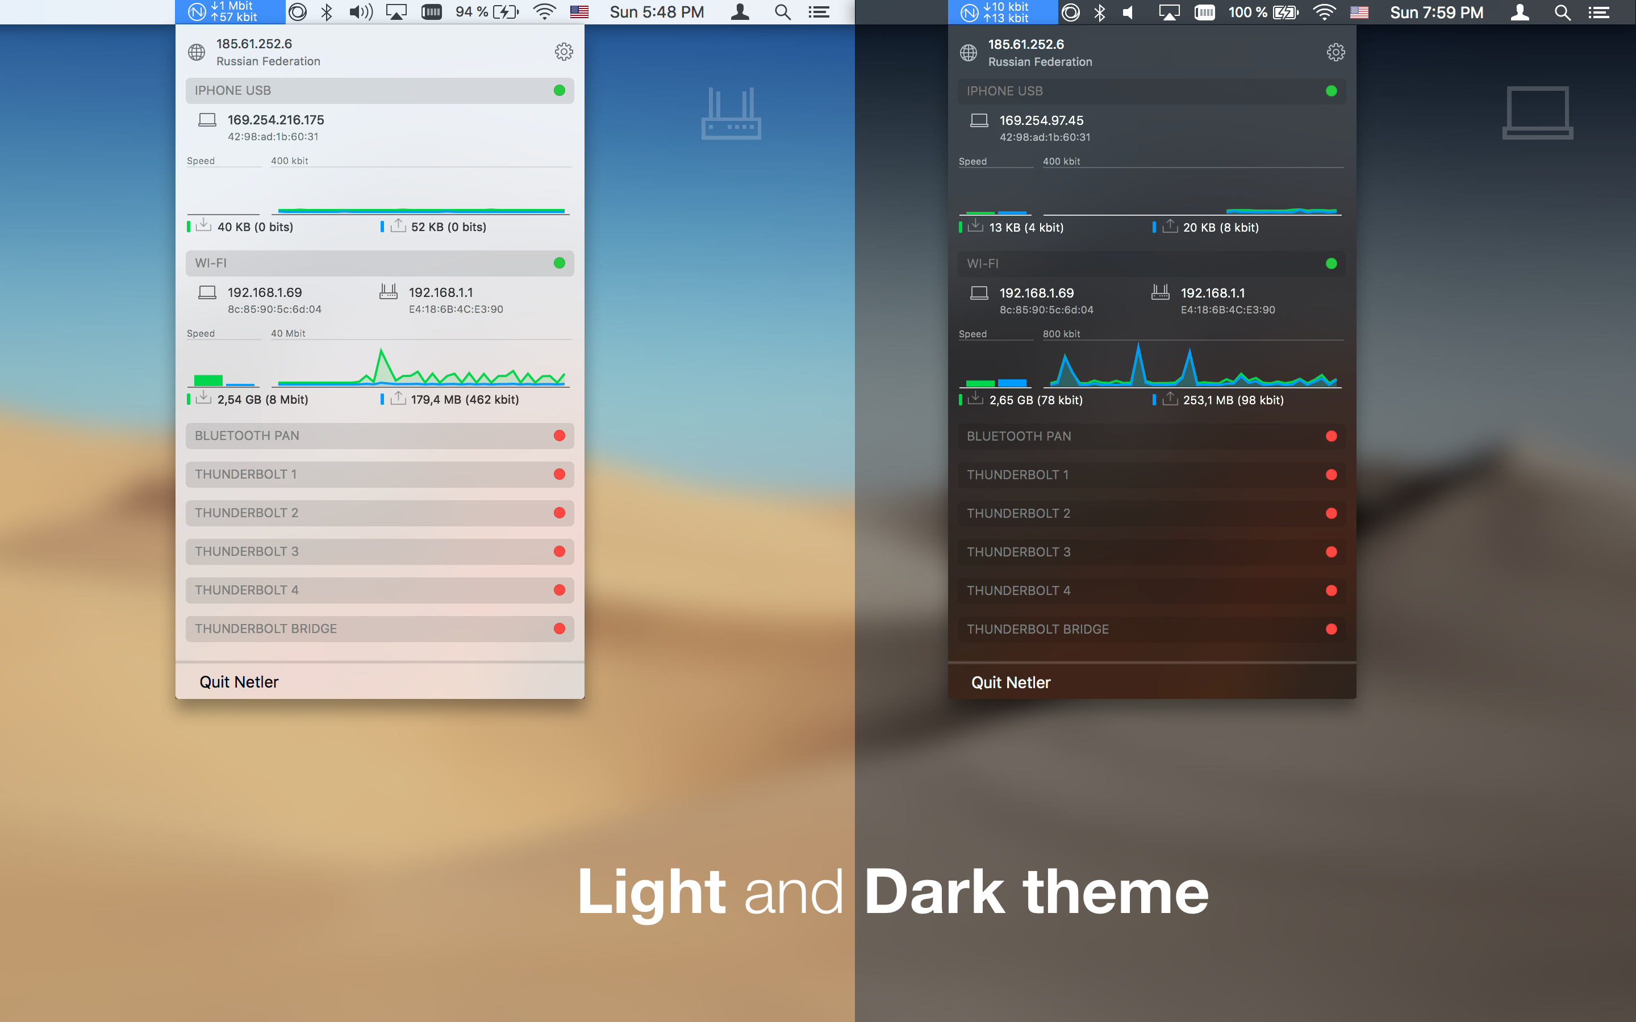Collapse IPHONE USB section in dark panel
This screenshot has height=1022, width=1636.
click(x=1152, y=91)
